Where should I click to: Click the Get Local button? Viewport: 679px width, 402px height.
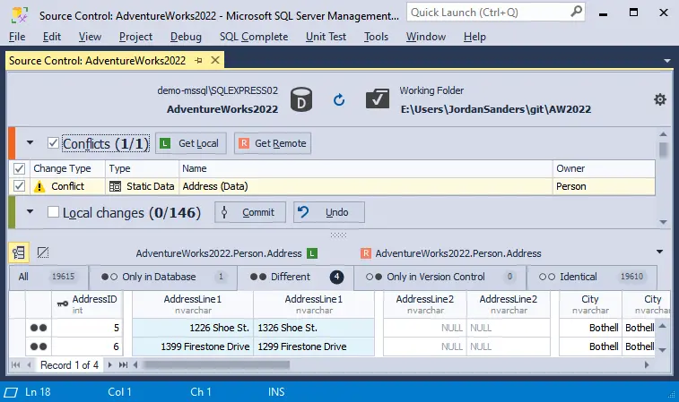pyautogui.click(x=190, y=143)
